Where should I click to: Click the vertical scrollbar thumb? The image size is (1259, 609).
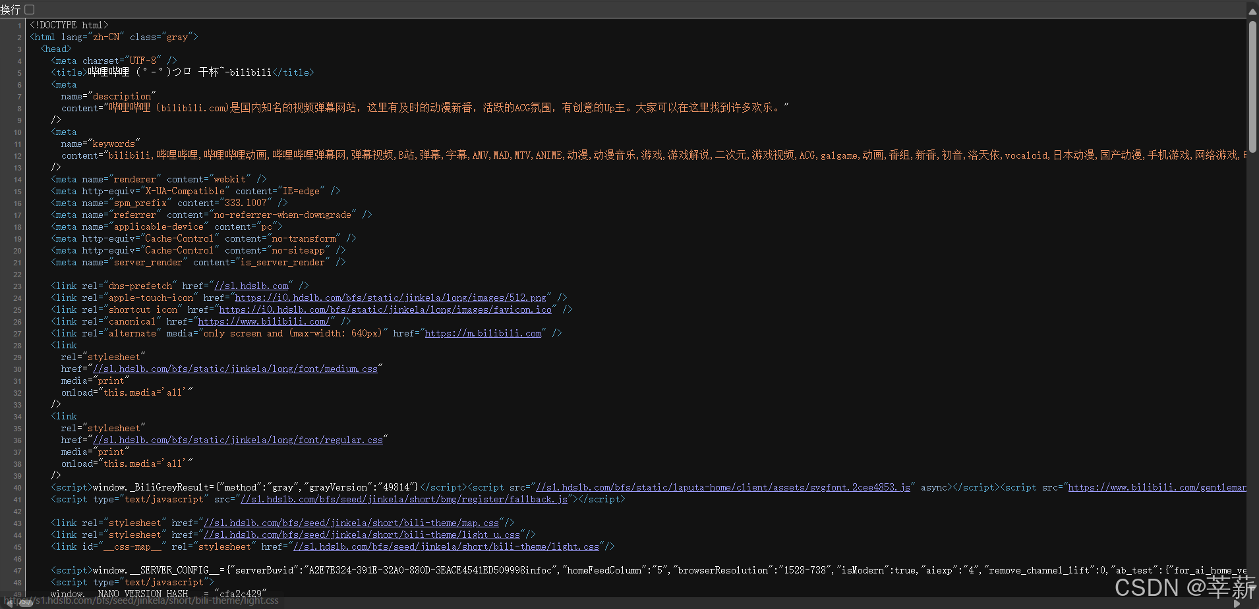click(1252, 86)
